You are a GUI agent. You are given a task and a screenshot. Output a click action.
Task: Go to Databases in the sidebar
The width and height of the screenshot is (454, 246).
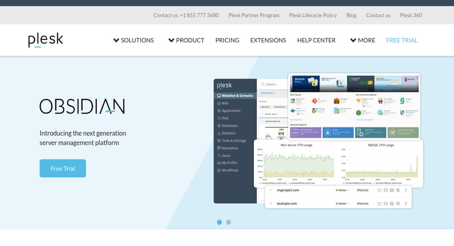pos(227,125)
